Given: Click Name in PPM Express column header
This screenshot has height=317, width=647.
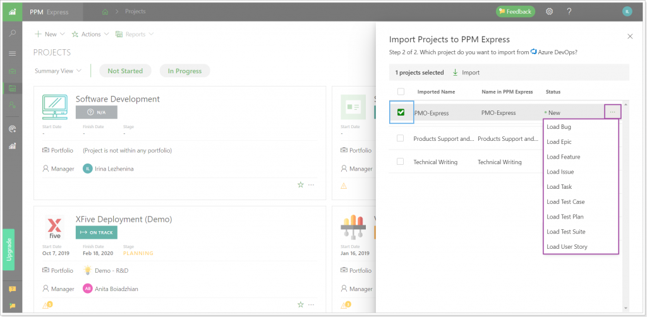Looking at the screenshot, I should (507, 92).
